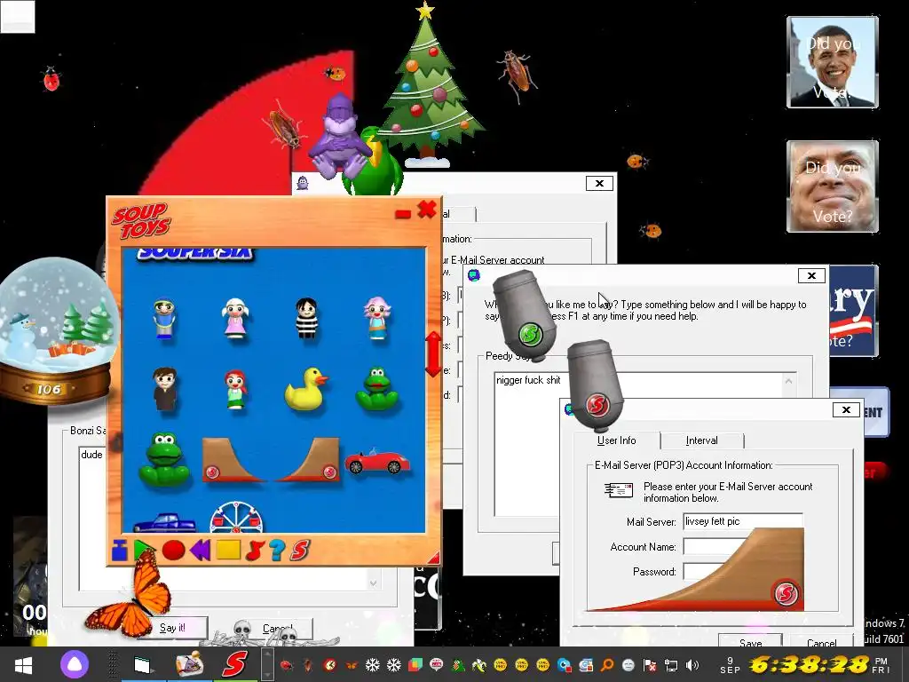The width and height of the screenshot is (909, 682).
Task: Click the butterfly tray icon
Action: pos(351,665)
